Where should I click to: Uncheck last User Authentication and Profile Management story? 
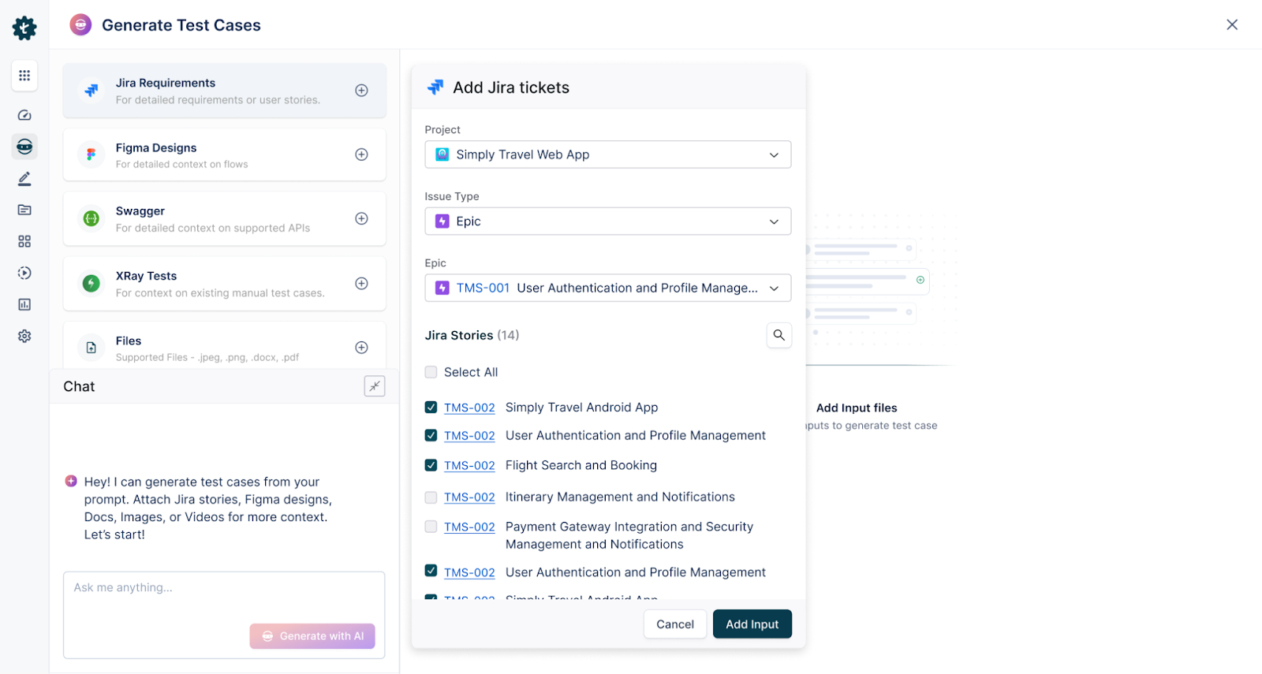tap(431, 571)
